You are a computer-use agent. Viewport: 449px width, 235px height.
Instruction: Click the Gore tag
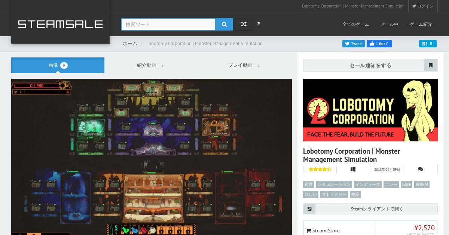[407, 184]
